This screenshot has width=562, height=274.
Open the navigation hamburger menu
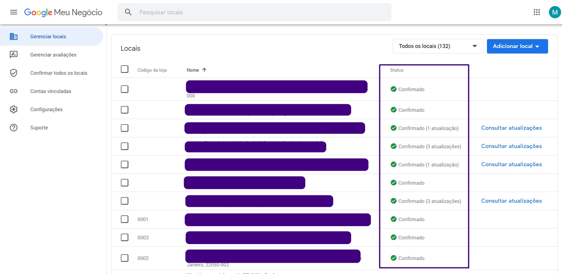(x=14, y=12)
